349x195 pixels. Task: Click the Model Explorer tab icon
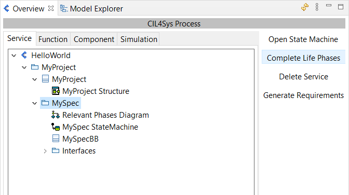pyautogui.click(x=64, y=8)
